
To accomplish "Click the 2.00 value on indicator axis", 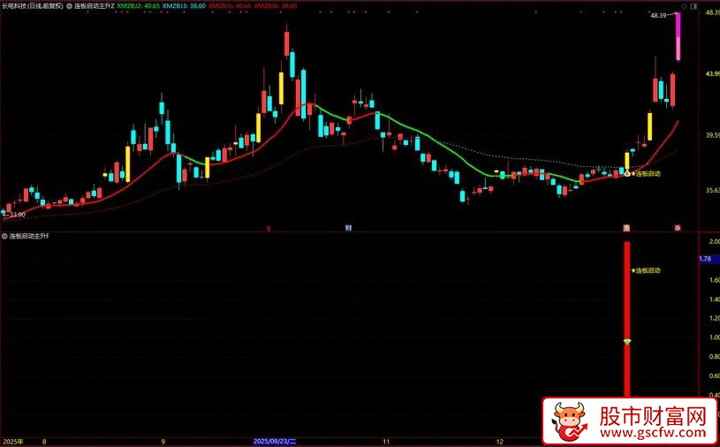I will [714, 241].
